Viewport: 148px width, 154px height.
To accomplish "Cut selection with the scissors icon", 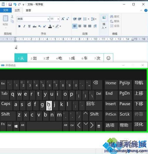I will (x=12, y=16).
